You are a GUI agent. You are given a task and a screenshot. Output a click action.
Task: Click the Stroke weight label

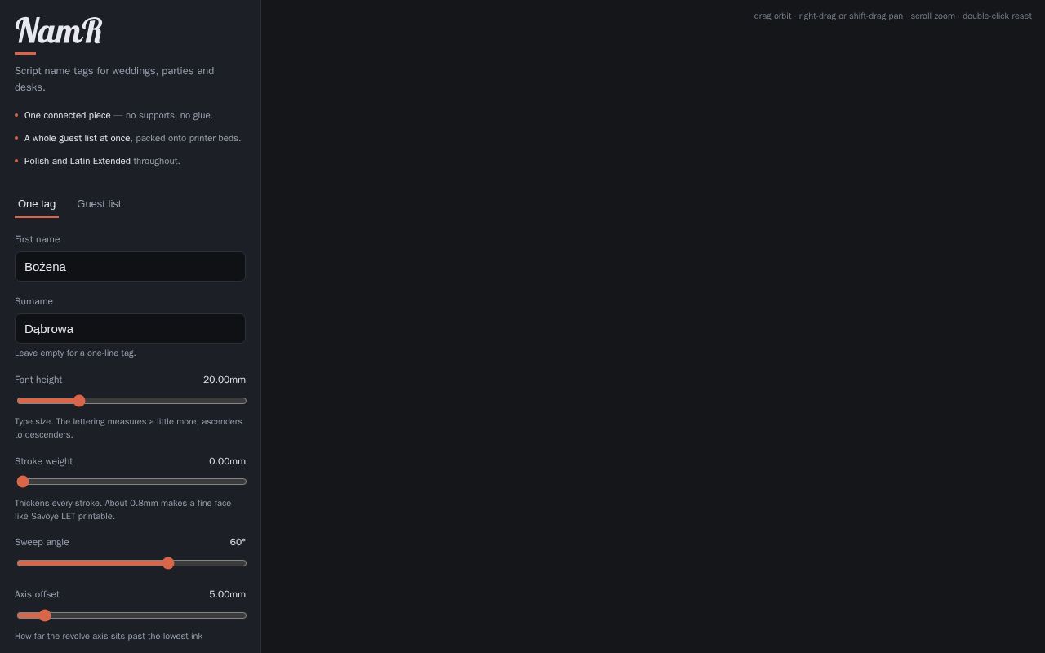pos(43,461)
